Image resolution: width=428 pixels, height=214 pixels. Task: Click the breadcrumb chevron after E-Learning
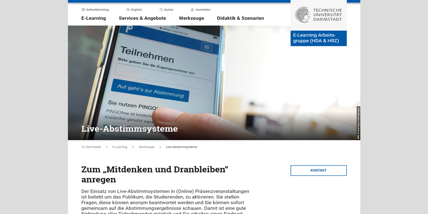pos(133,147)
